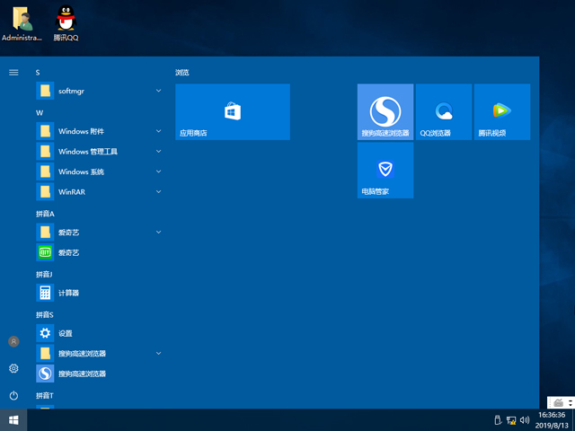
Task: Expand the softmgr folder
Action: 99,91
